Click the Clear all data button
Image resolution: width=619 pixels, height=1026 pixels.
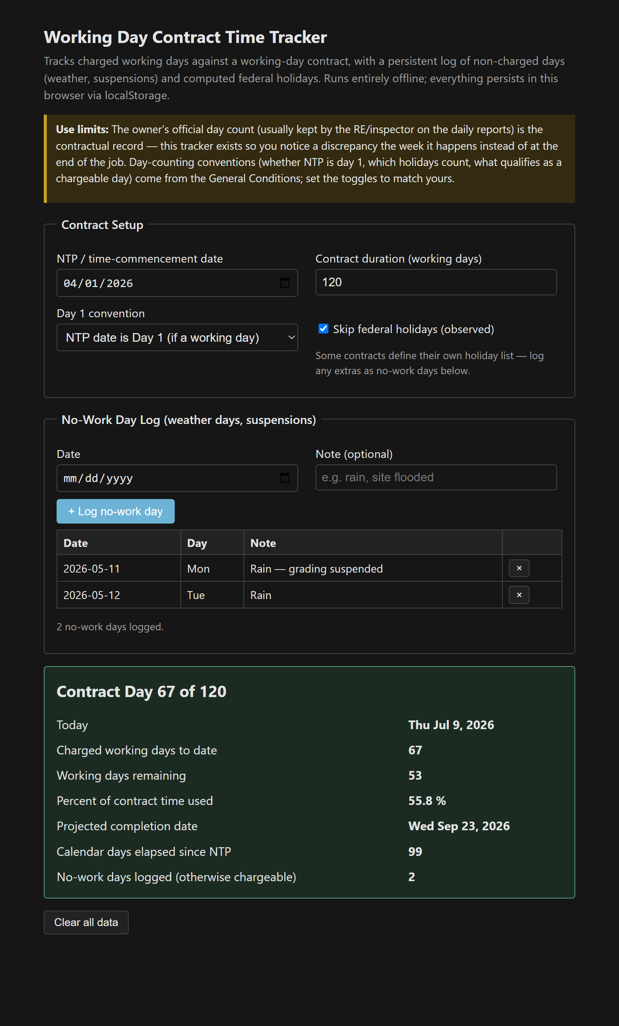(x=86, y=923)
